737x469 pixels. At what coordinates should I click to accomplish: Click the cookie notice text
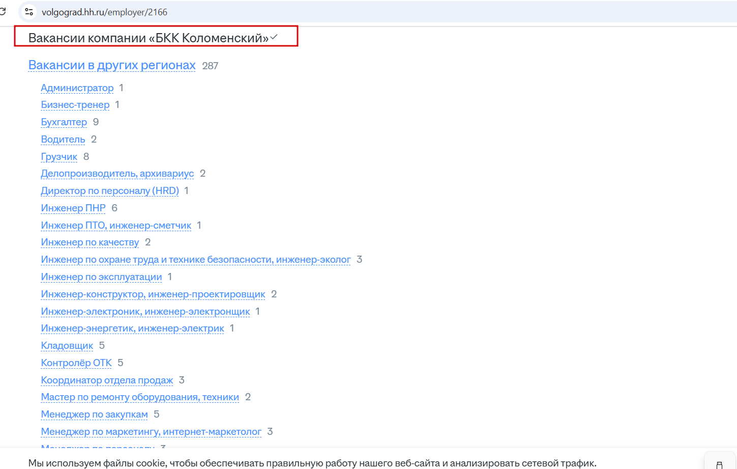312,463
